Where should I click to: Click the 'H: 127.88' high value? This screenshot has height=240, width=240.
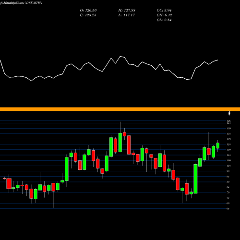[x=127, y=11]
